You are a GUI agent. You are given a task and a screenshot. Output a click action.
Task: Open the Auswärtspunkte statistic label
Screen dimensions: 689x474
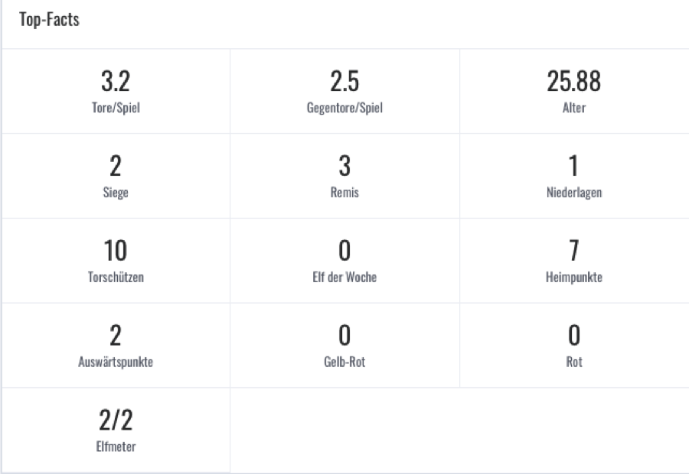(x=116, y=362)
